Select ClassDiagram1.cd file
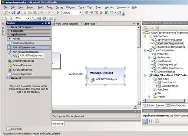The height and width of the screenshot is (136, 188). (x=167, y=65)
